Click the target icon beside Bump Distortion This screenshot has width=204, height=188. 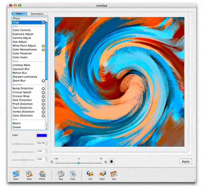[43, 89]
